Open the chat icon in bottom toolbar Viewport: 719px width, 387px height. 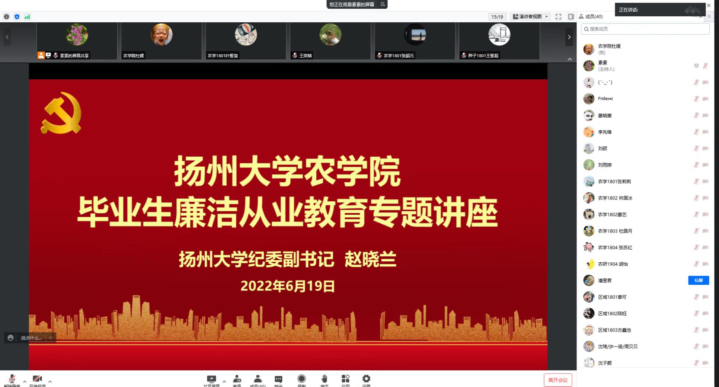pos(278,379)
